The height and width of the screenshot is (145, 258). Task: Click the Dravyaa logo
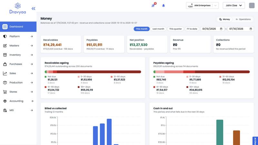[x=18, y=8]
